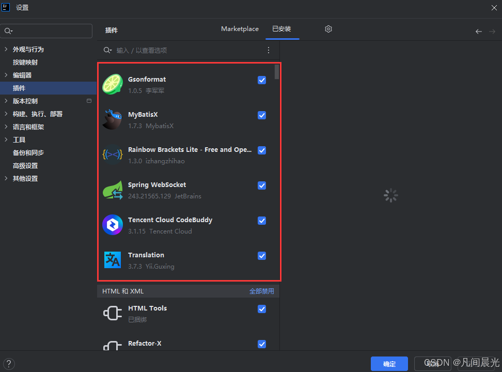This screenshot has height=372, width=502.
Task: Click the settings search magnifier icon
Action: (8, 31)
